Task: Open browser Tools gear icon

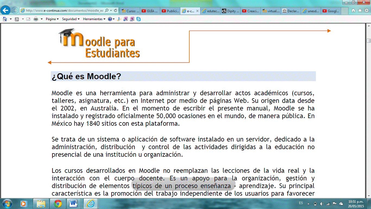Action: pos(366,11)
